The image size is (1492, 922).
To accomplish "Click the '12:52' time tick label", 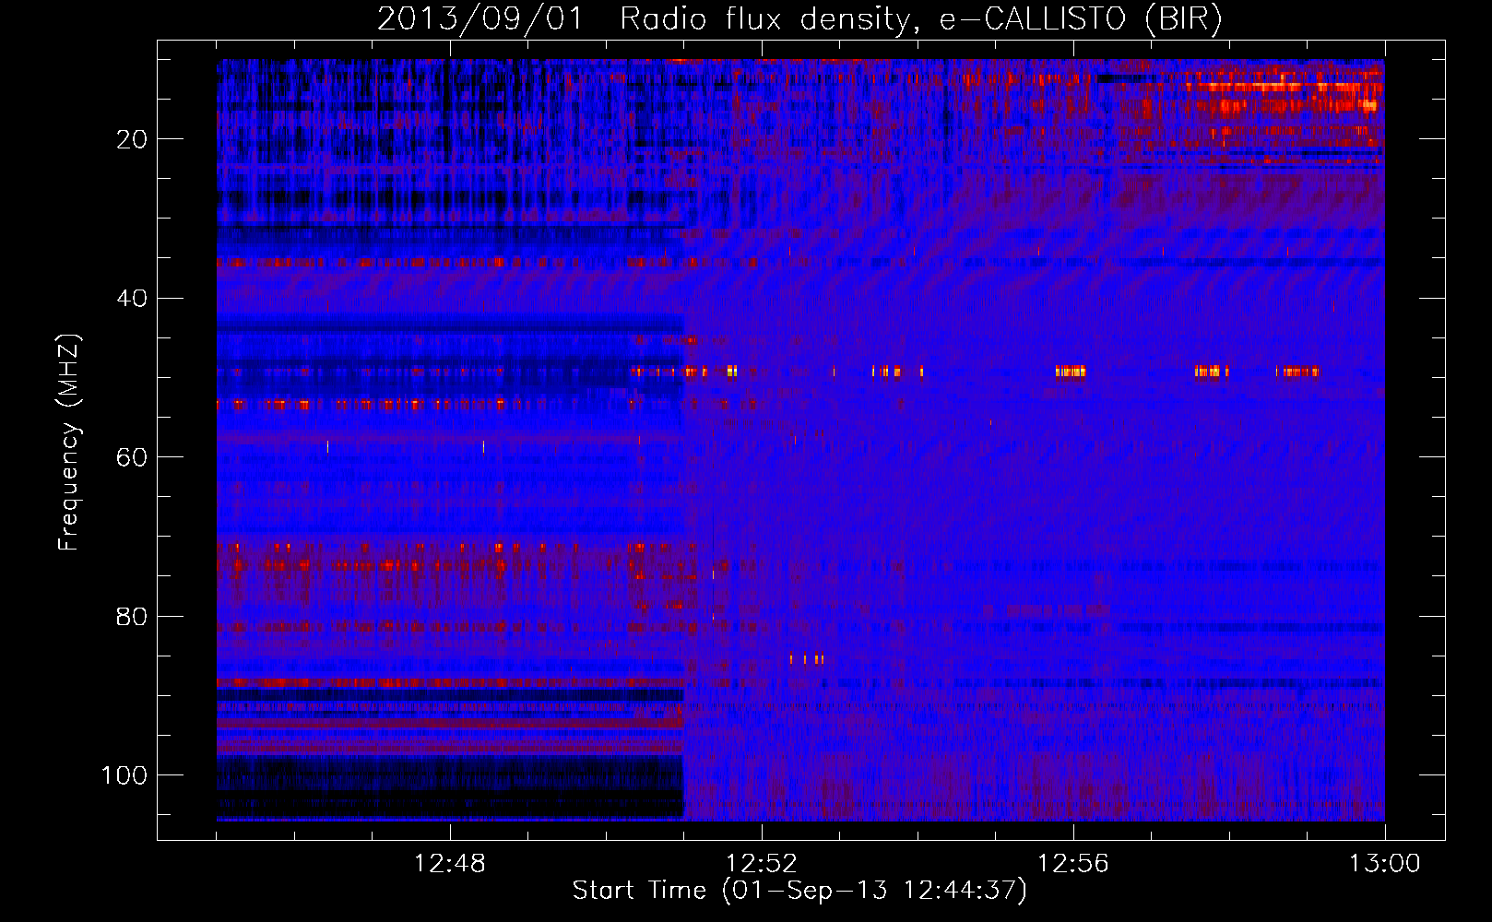I will click(761, 864).
